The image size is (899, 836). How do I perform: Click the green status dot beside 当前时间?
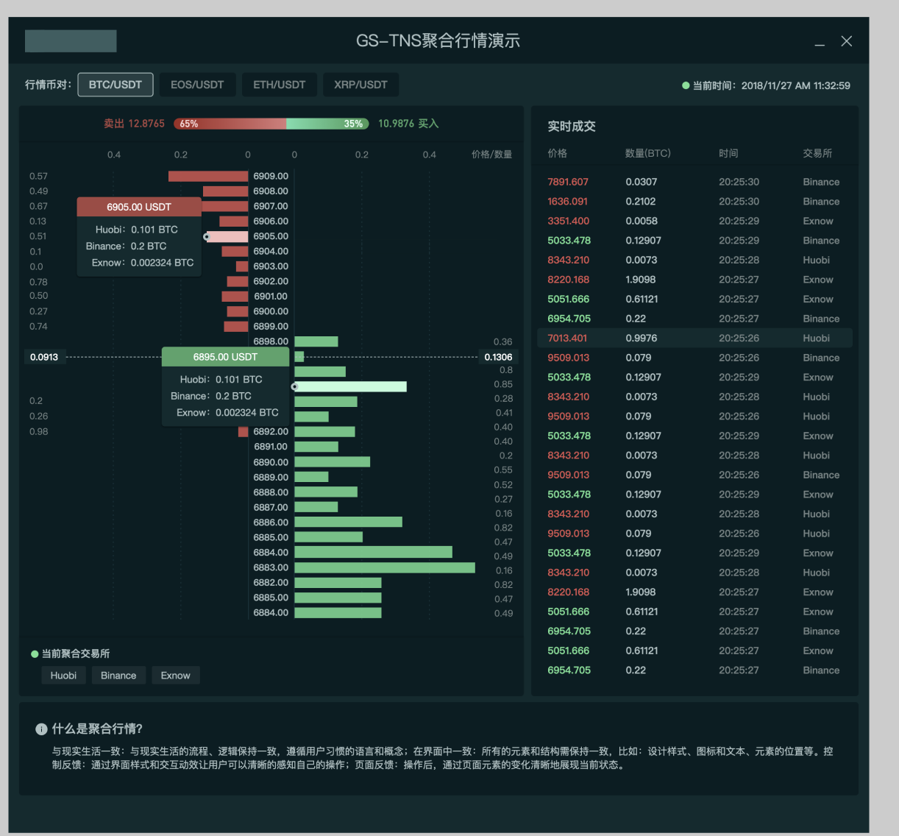(x=686, y=85)
